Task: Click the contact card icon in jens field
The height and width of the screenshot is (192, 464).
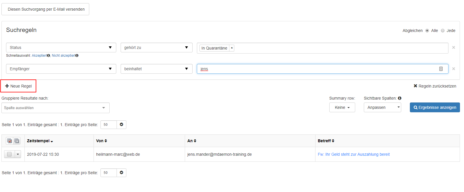Action: pyautogui.click(x=441, y=69)
